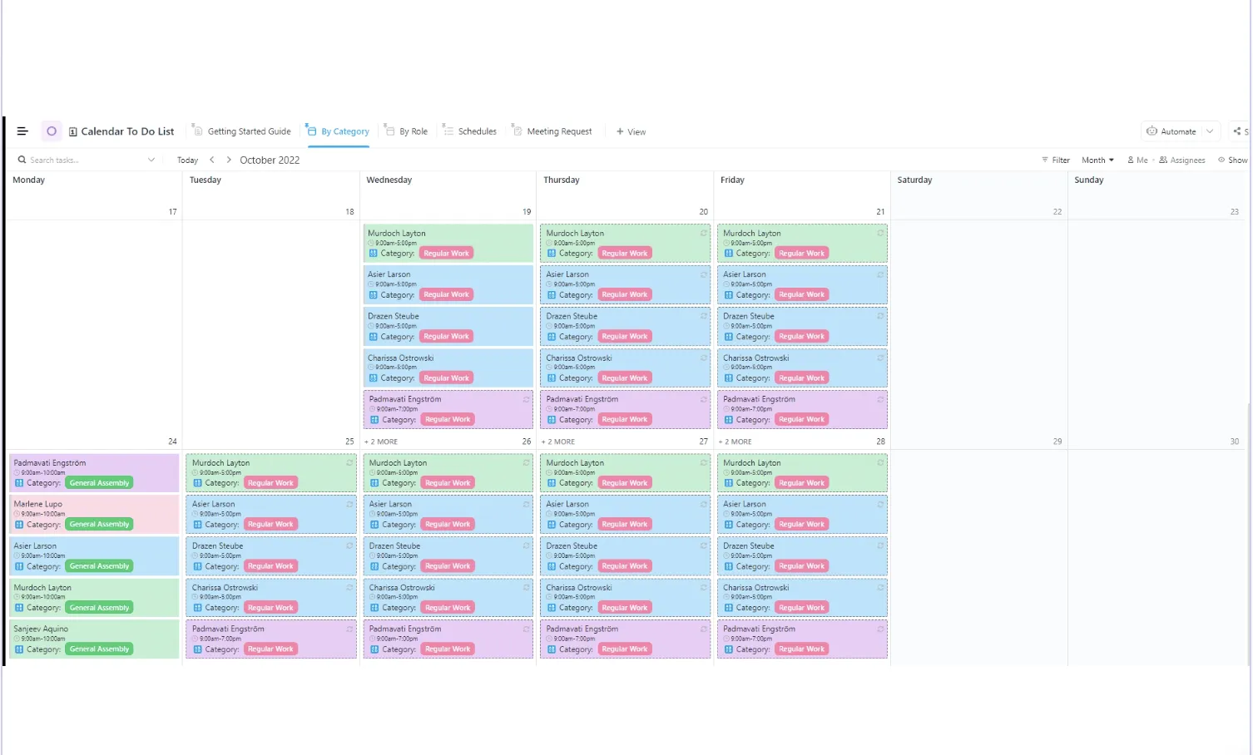Screen dimensions: 1253x755
Task: Open Asier Larson task on Thursday 27
Action: click(626, 515)
